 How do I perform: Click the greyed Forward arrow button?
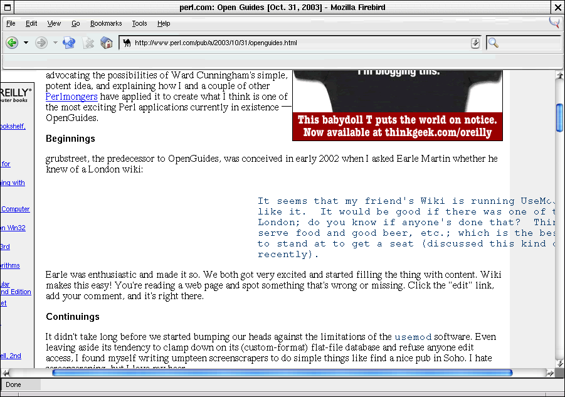click(41, 43)
